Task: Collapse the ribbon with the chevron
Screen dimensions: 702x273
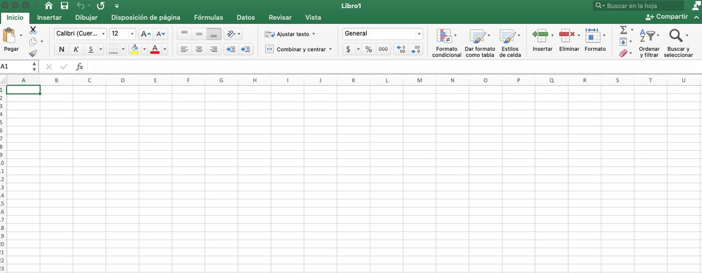Action: pyautogui.click(x=696, y=17)
